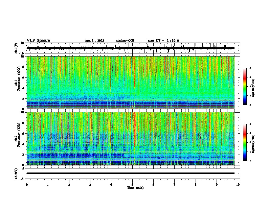268x207 pixels.
Task: Select the "start UT = 2:30:0" text
Action: 163,41
